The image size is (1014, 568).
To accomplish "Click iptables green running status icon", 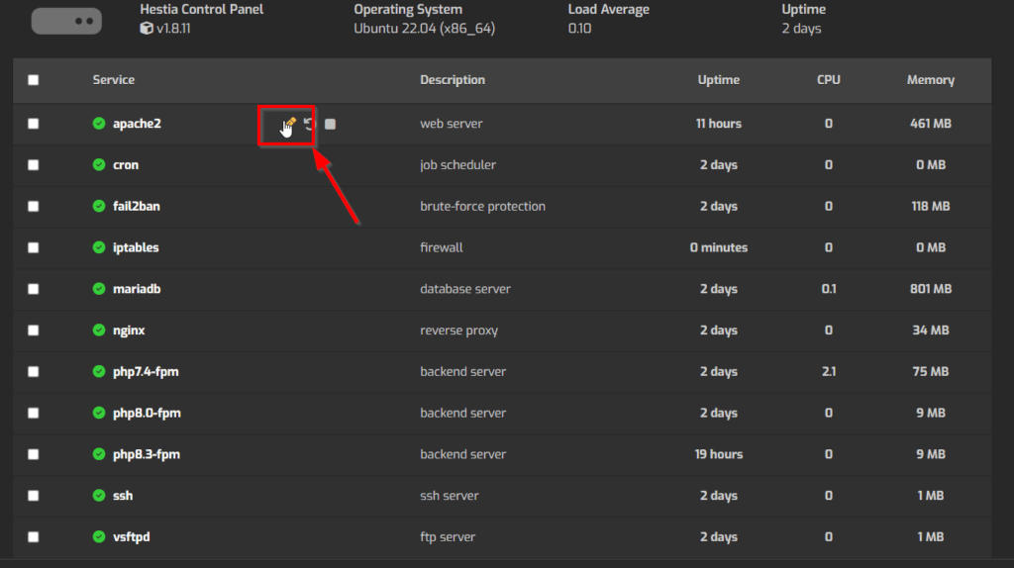I will (x=99, y=247).
